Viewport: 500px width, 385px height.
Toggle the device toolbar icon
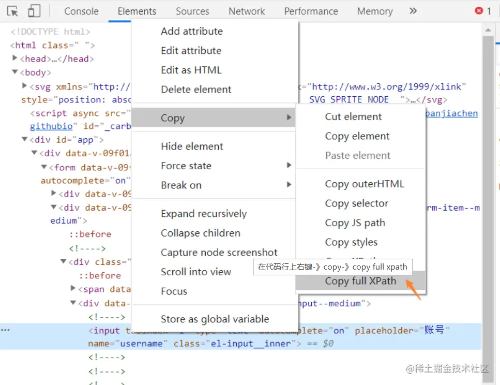click(34, 11)
